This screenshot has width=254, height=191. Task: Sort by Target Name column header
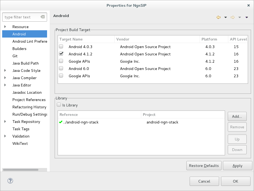(x=86, y=39)
